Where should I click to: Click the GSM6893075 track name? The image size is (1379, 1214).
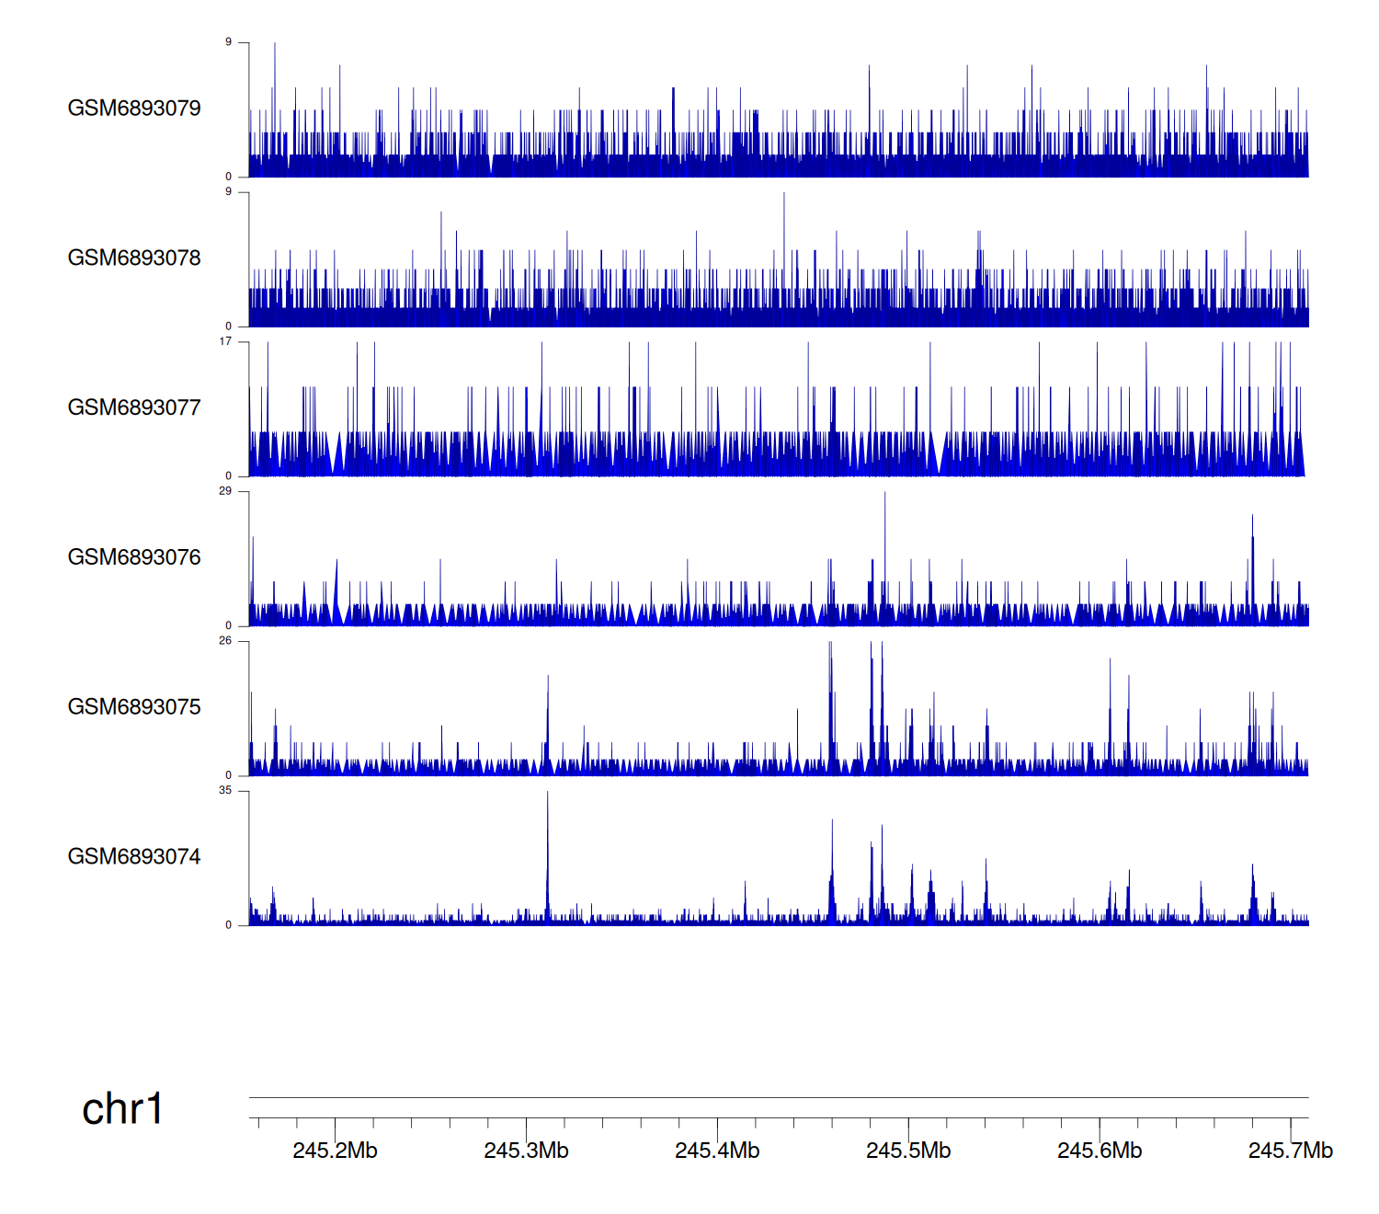[134, 707]
